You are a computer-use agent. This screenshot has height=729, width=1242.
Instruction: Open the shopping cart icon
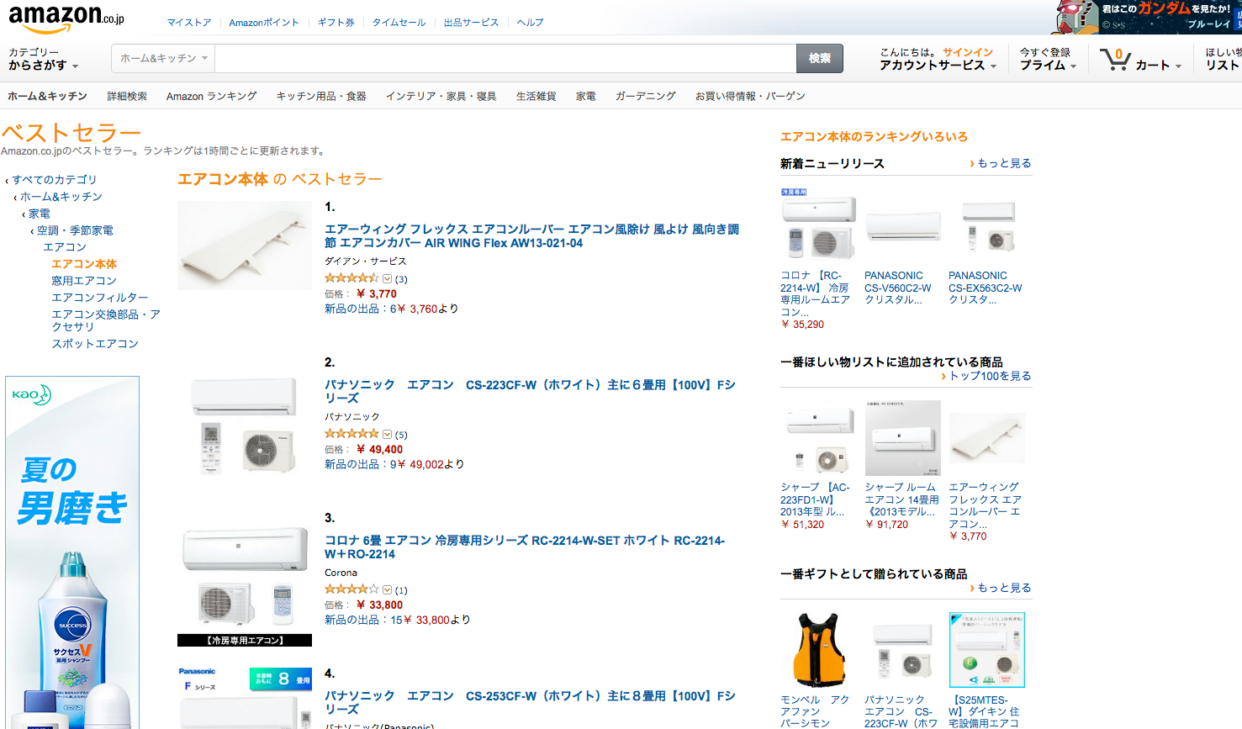[x=1115, y=59]
